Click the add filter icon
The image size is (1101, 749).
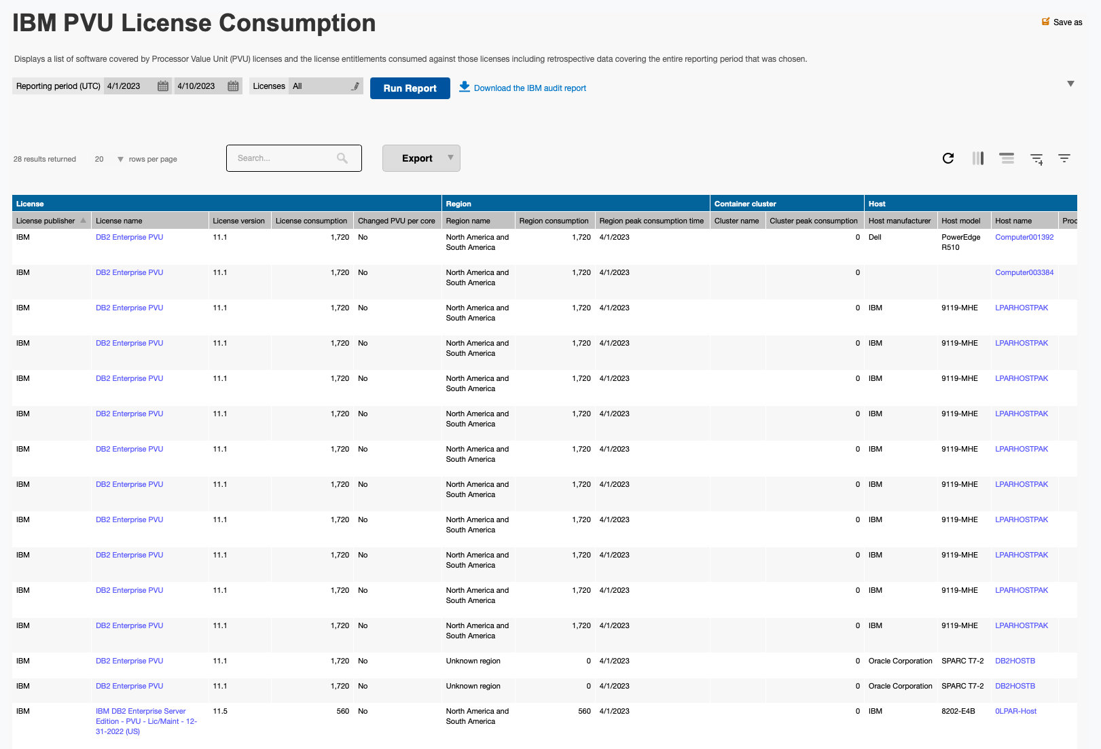click(1036, 158)
